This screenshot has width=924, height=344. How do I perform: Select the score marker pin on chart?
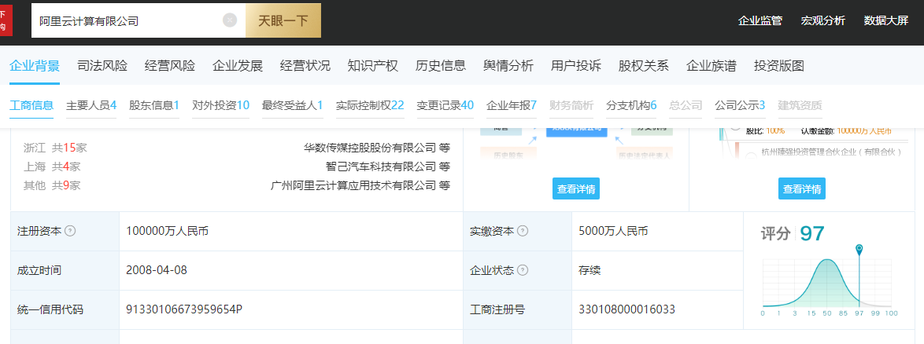tap(859, 249)
